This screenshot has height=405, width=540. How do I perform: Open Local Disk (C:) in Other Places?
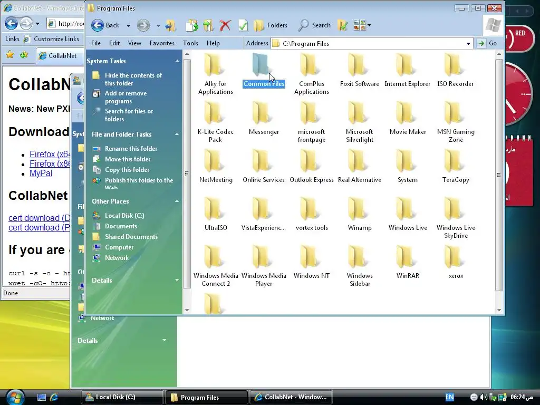[124, 216]
